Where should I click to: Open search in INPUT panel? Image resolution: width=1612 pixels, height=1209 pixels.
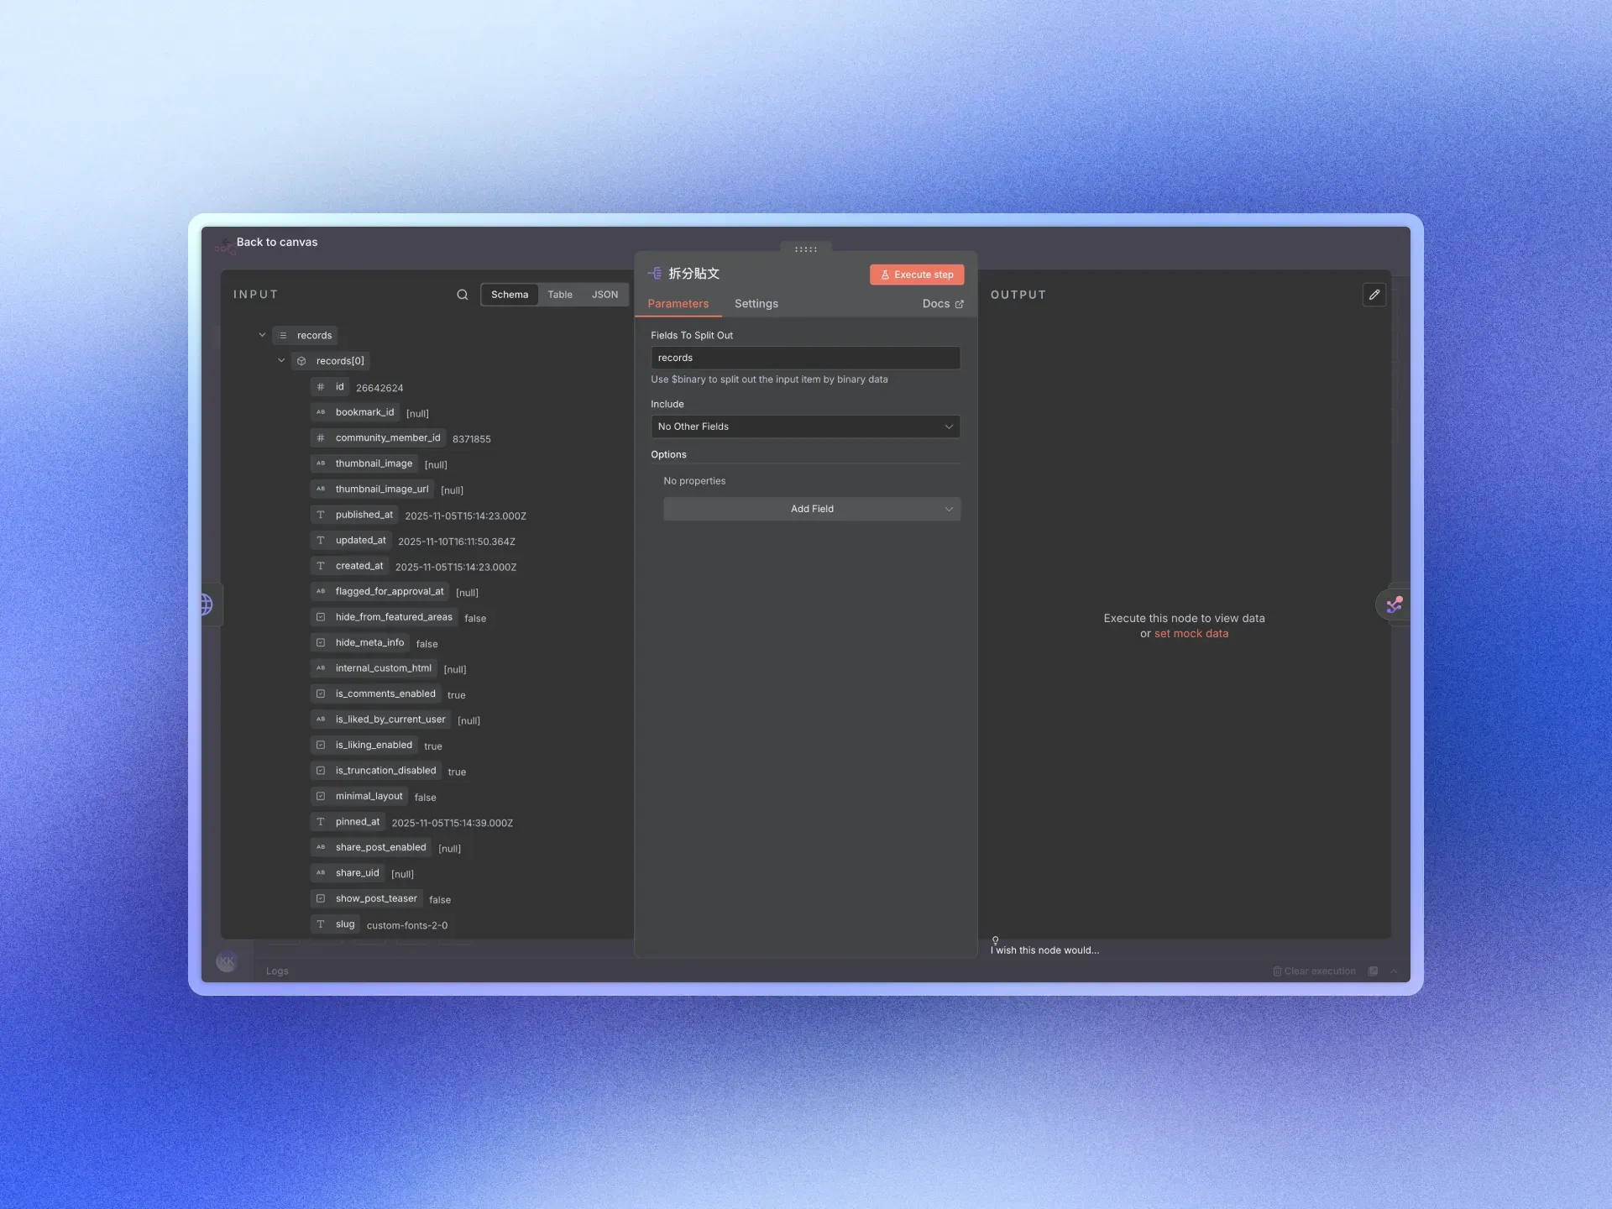(x=463, y=295)
